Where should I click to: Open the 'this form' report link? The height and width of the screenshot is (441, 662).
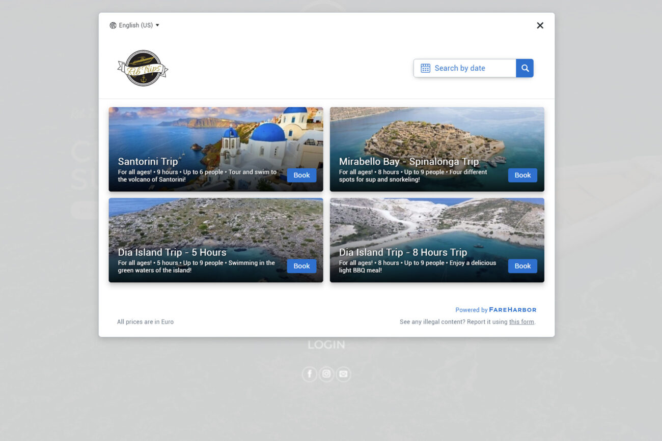tap(521, 322)
